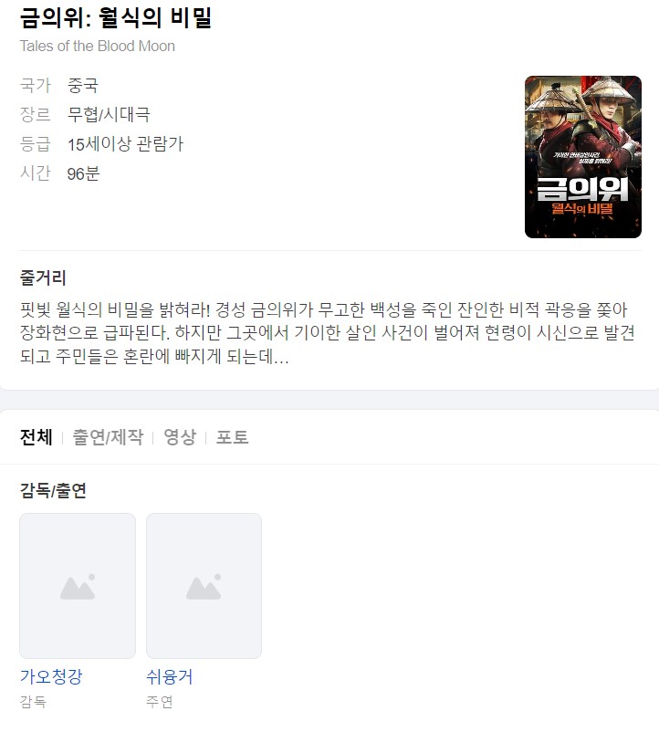Click the English title Tales of the Blood Moon
This screenshot has height=732, width=659.
point(98,47)
